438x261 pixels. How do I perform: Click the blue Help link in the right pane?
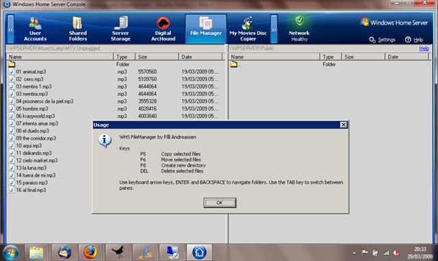point(424,49)
